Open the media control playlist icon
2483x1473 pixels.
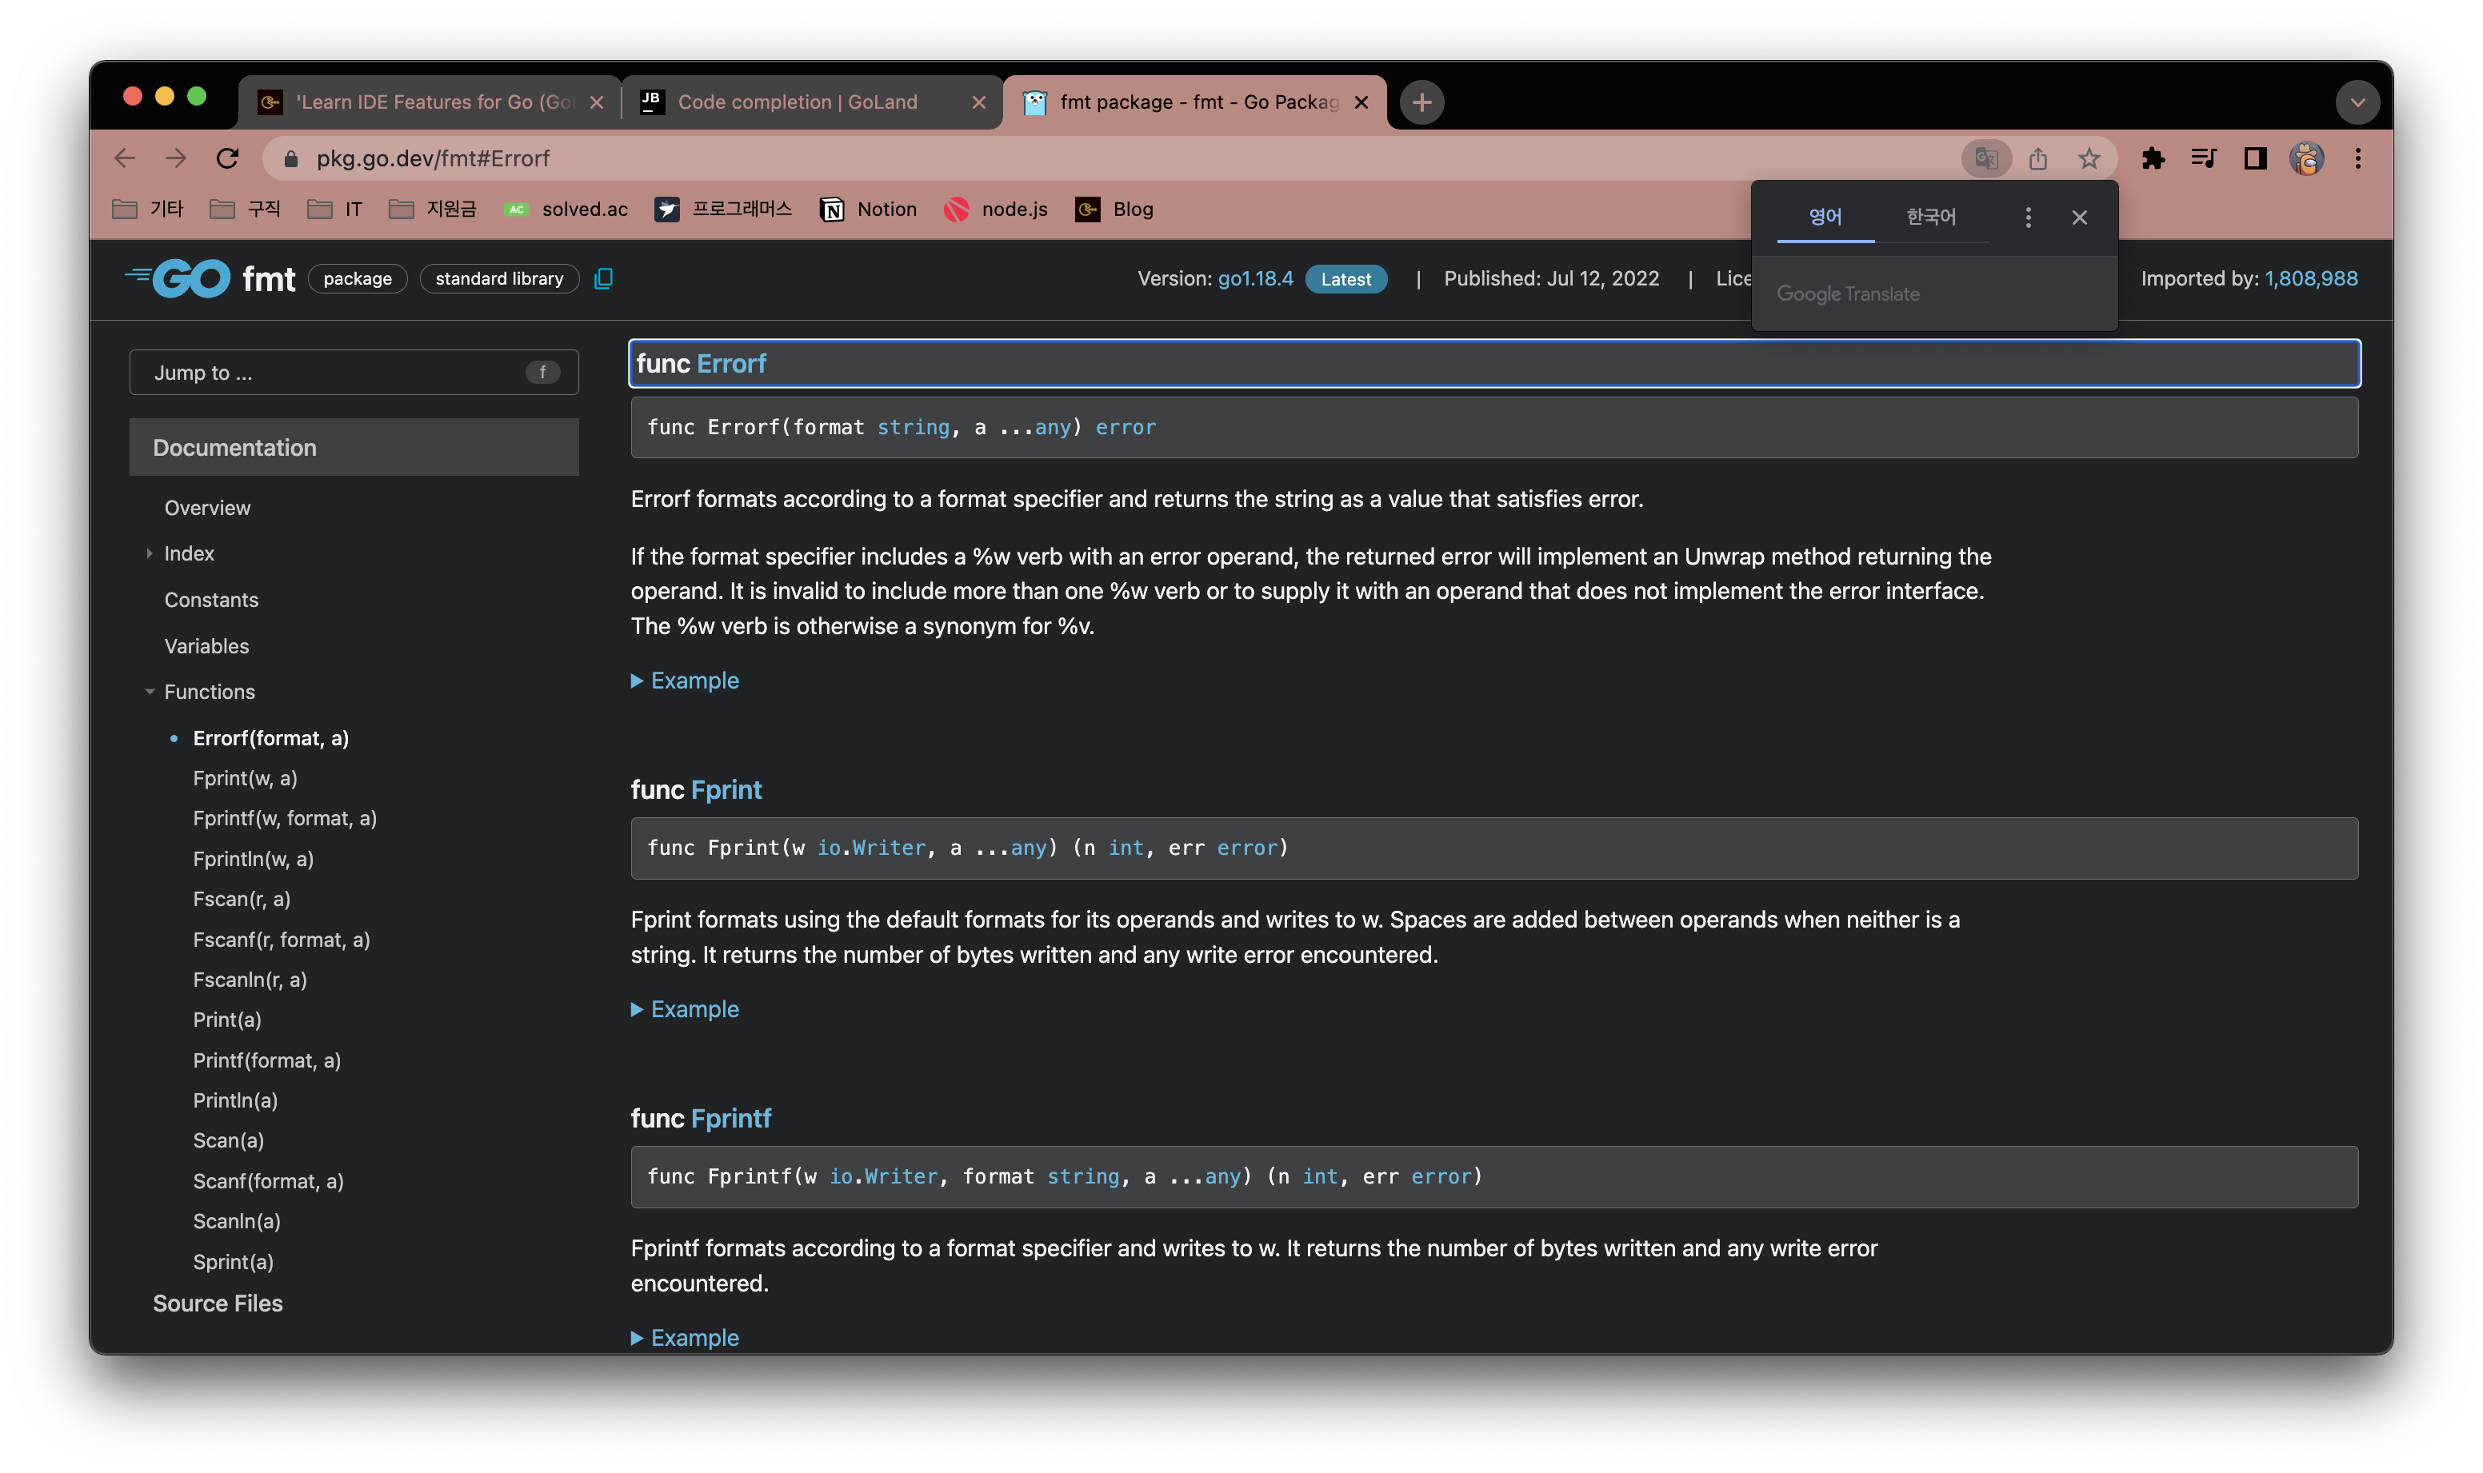[2203, 158]
